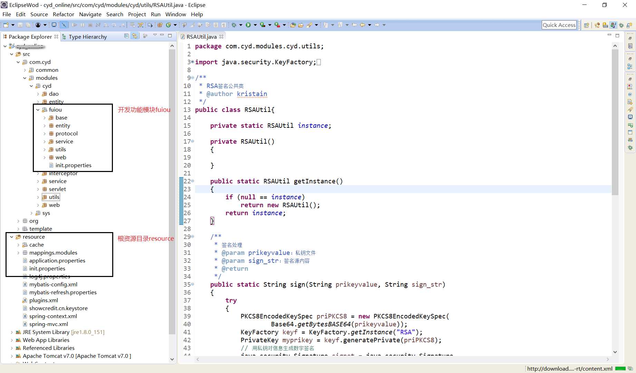This screenshot has height=373, width=636.
Task: Open the Console view monitor icon
Action: tap(630, 117)
